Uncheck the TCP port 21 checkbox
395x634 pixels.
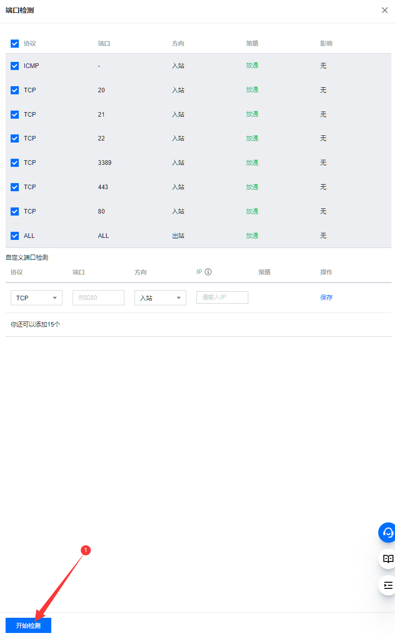click(x=15, y=115)
